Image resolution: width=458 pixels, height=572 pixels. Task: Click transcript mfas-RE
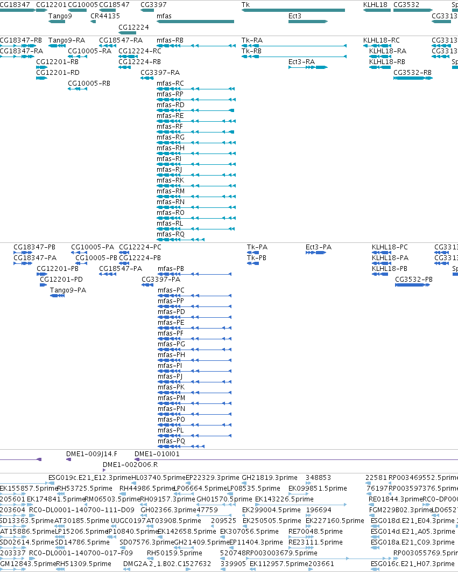170,116
